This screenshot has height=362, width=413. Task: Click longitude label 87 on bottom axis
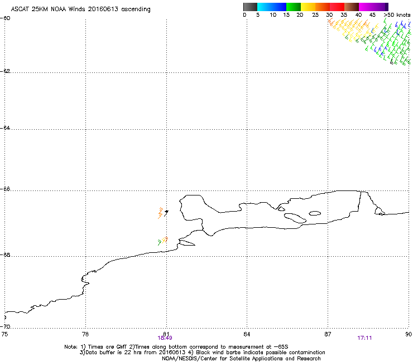pos(328,334)
